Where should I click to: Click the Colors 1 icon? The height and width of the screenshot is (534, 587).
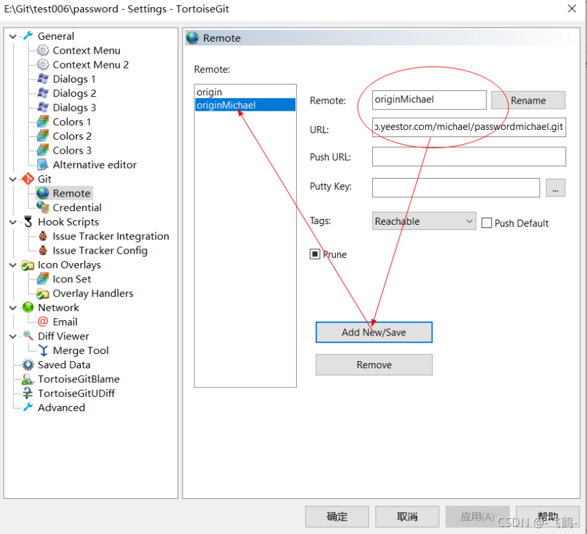[x=43, y=122]
